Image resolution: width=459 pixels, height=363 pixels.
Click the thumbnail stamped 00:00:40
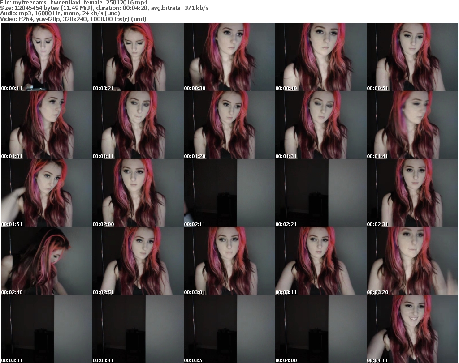[321, 57]
